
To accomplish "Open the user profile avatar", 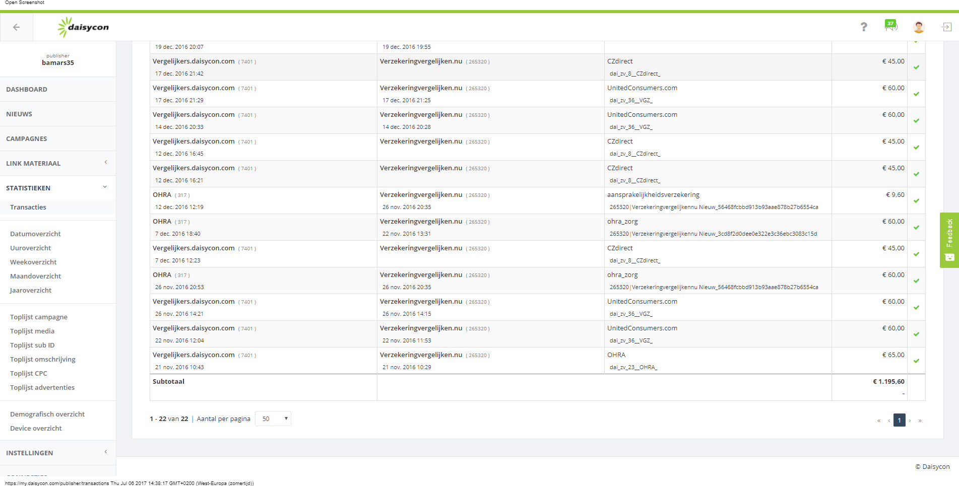I will tap(919, 27).
